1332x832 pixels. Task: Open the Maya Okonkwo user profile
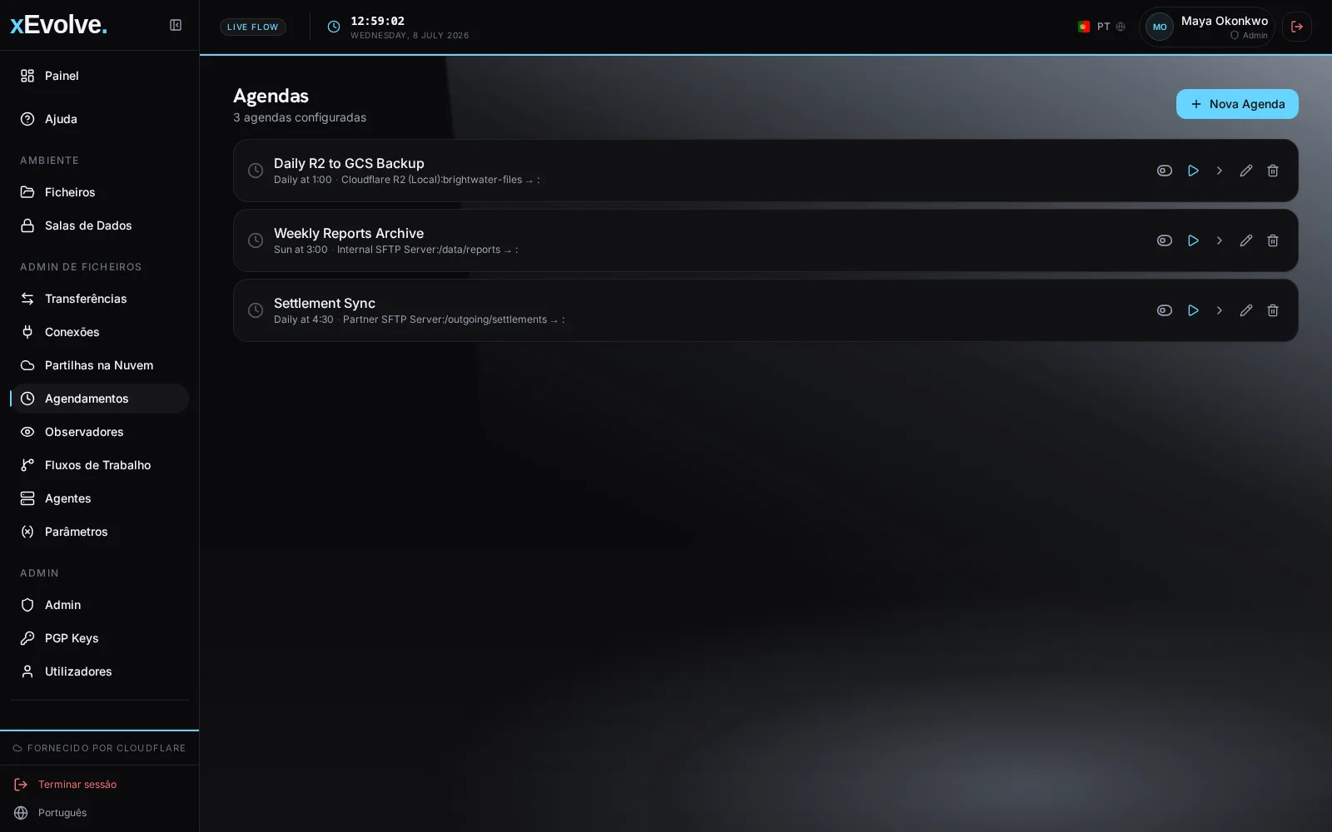pos(1206,27)
